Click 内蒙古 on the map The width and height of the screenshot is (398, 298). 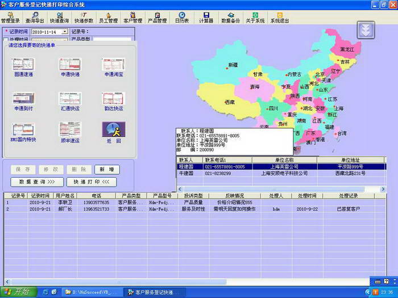click(x=295, y=74)
